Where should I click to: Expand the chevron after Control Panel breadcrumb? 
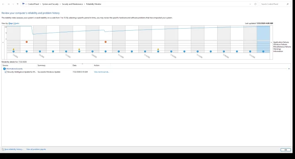click(x=40, y=4)
